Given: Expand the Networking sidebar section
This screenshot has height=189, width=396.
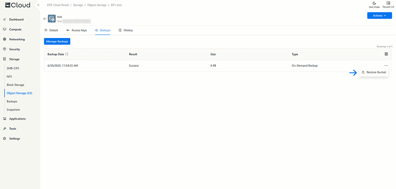Looking at the screenshot, I should coord(17,39).
